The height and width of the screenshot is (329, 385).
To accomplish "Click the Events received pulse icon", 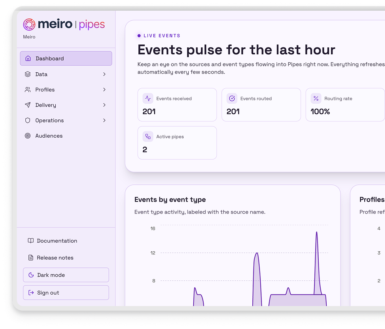I will click(x=148, y=98).
